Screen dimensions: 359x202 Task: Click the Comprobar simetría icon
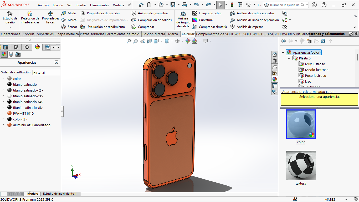[195, 27]
